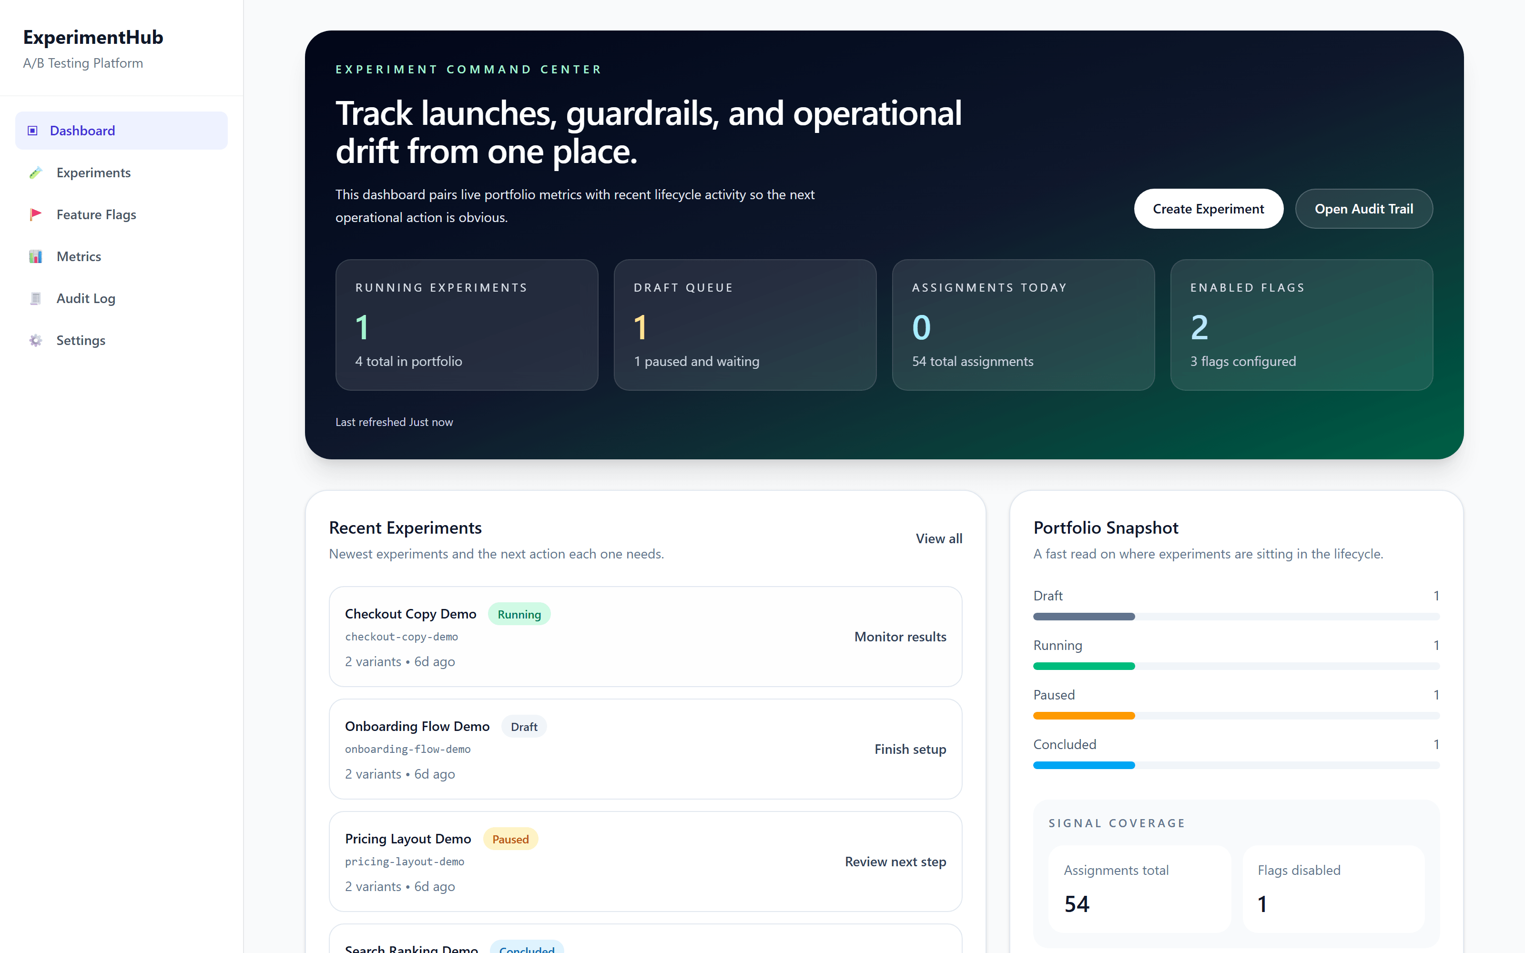Click the Create Experiment button
Image resolution: width=1525 pixels, height=953 pixels.
tap(1208, 209)
